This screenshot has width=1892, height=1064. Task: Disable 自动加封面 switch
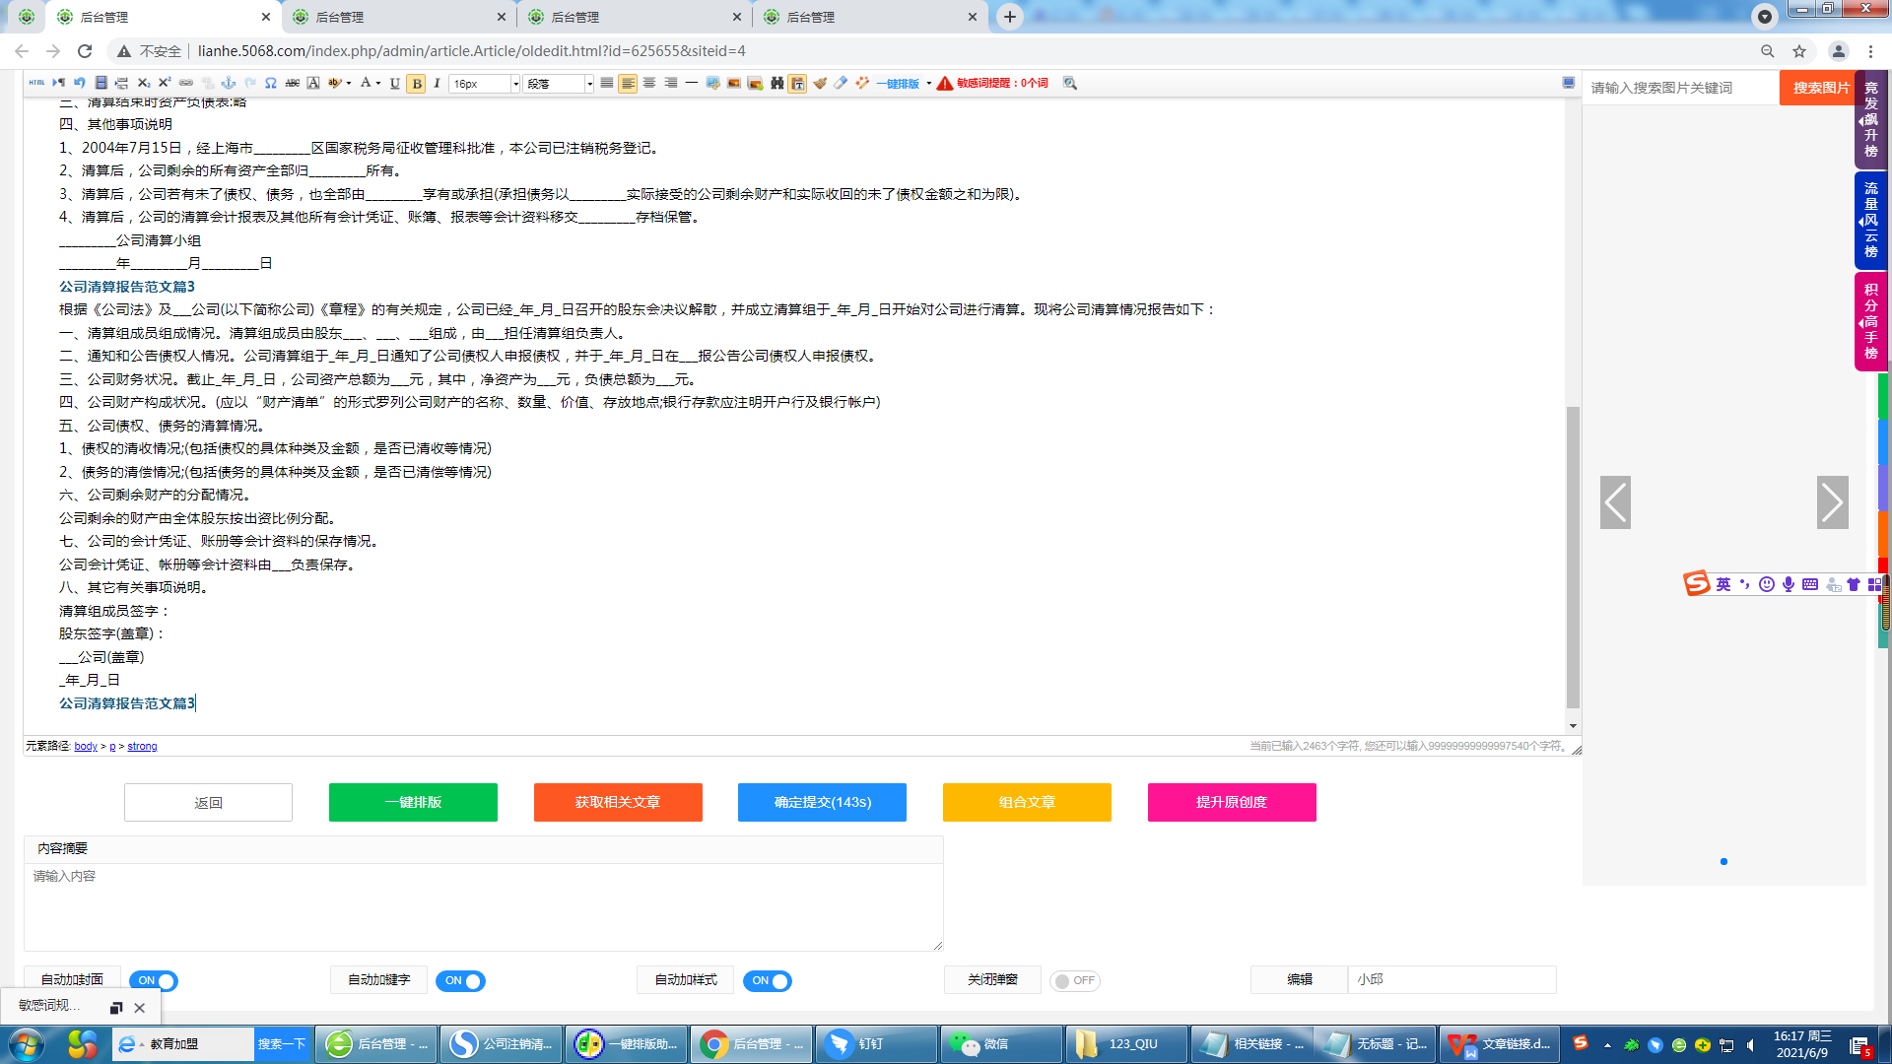coord(155,980)
